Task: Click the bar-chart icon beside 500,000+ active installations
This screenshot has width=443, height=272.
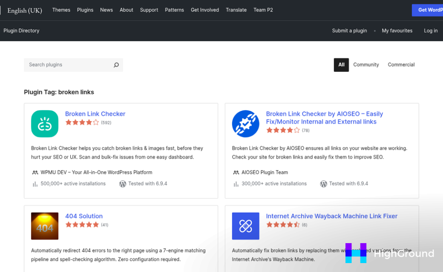Action: 35,184
